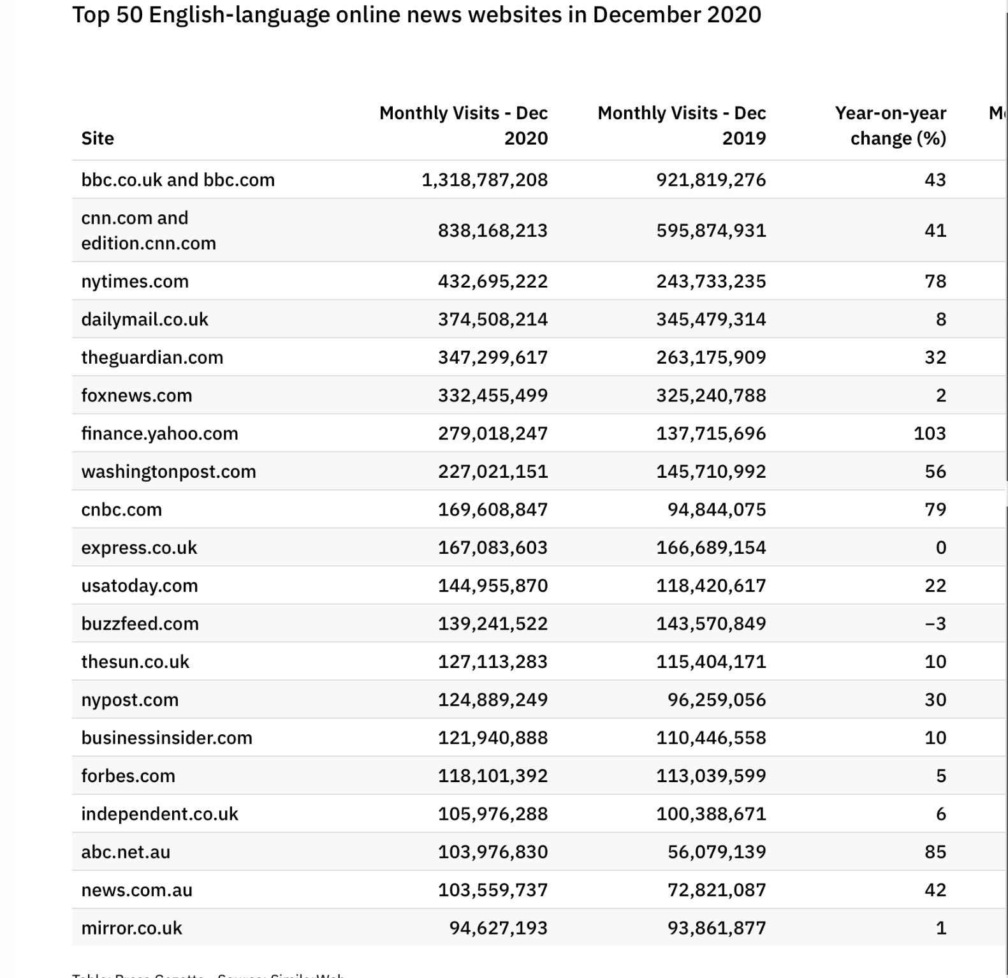Select the businessinsider 2020 value 121,940,888
The height and width of the screenshot is (978, 1008).
coord(493,737)
